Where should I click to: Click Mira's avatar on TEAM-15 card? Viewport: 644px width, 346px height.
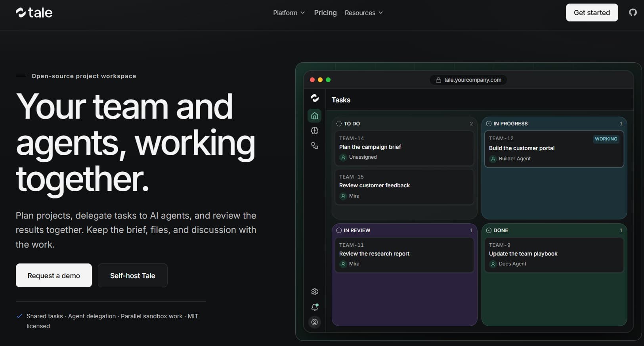click(343, 196)
